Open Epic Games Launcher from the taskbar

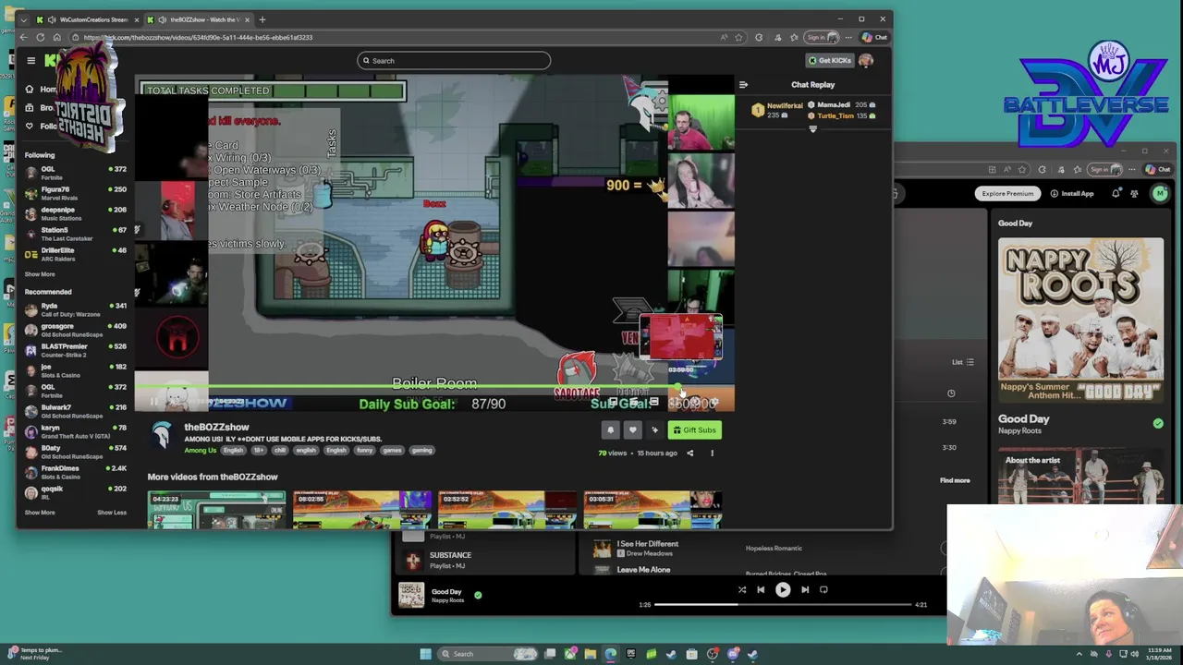[x=631, y=654]
